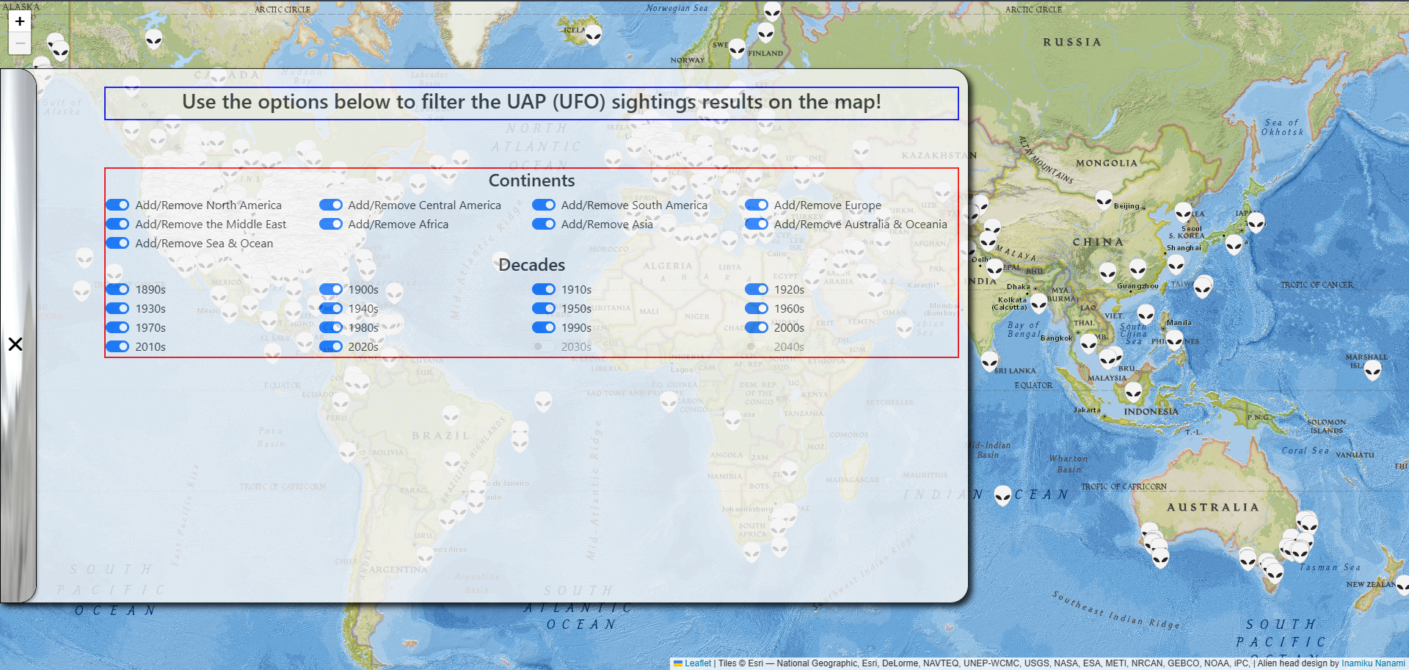This screenshot has height=670, width=1409.
Task: Switch off the 1890s decade
Action: [x=117, y=290]
